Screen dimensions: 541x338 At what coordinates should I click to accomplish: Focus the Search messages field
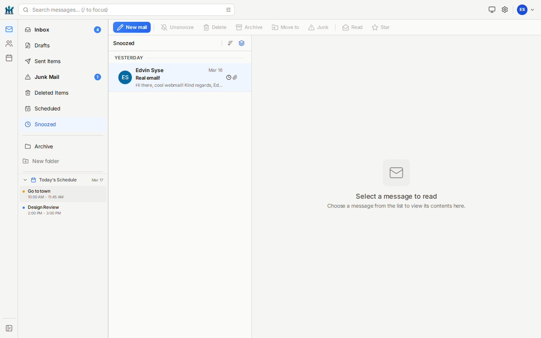pyautogui.click(x=124, y=10)
